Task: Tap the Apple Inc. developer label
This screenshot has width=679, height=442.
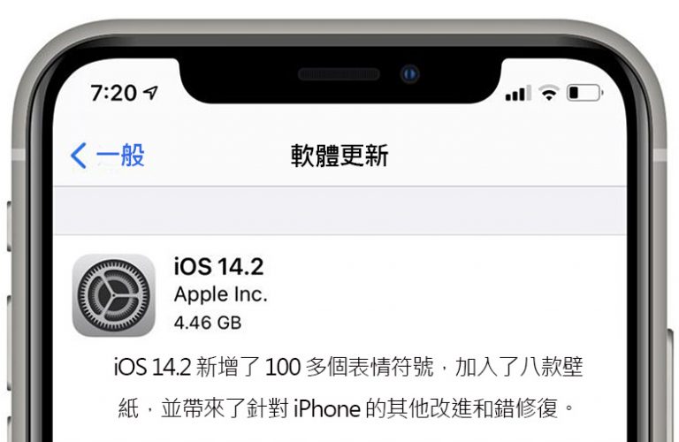Action: 221,294
